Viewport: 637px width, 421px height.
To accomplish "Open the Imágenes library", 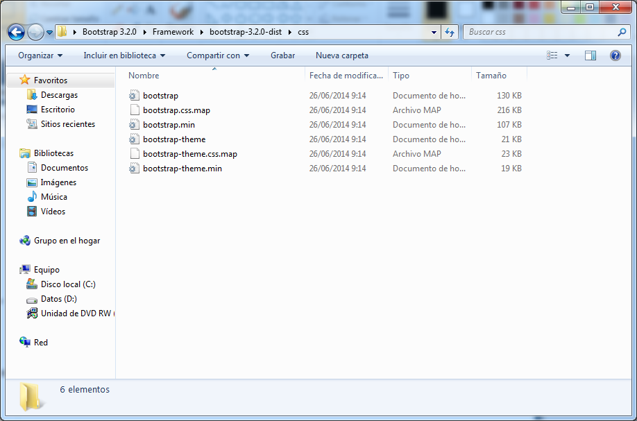I will pos(58,182).
